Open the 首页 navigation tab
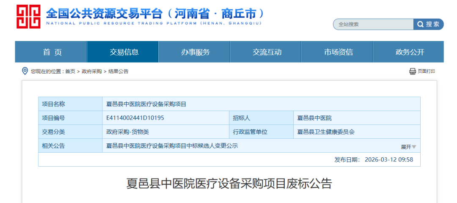Screen dimensions: 457x203 click(52, 52)
